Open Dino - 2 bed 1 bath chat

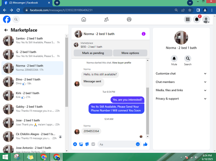(32, 82)
